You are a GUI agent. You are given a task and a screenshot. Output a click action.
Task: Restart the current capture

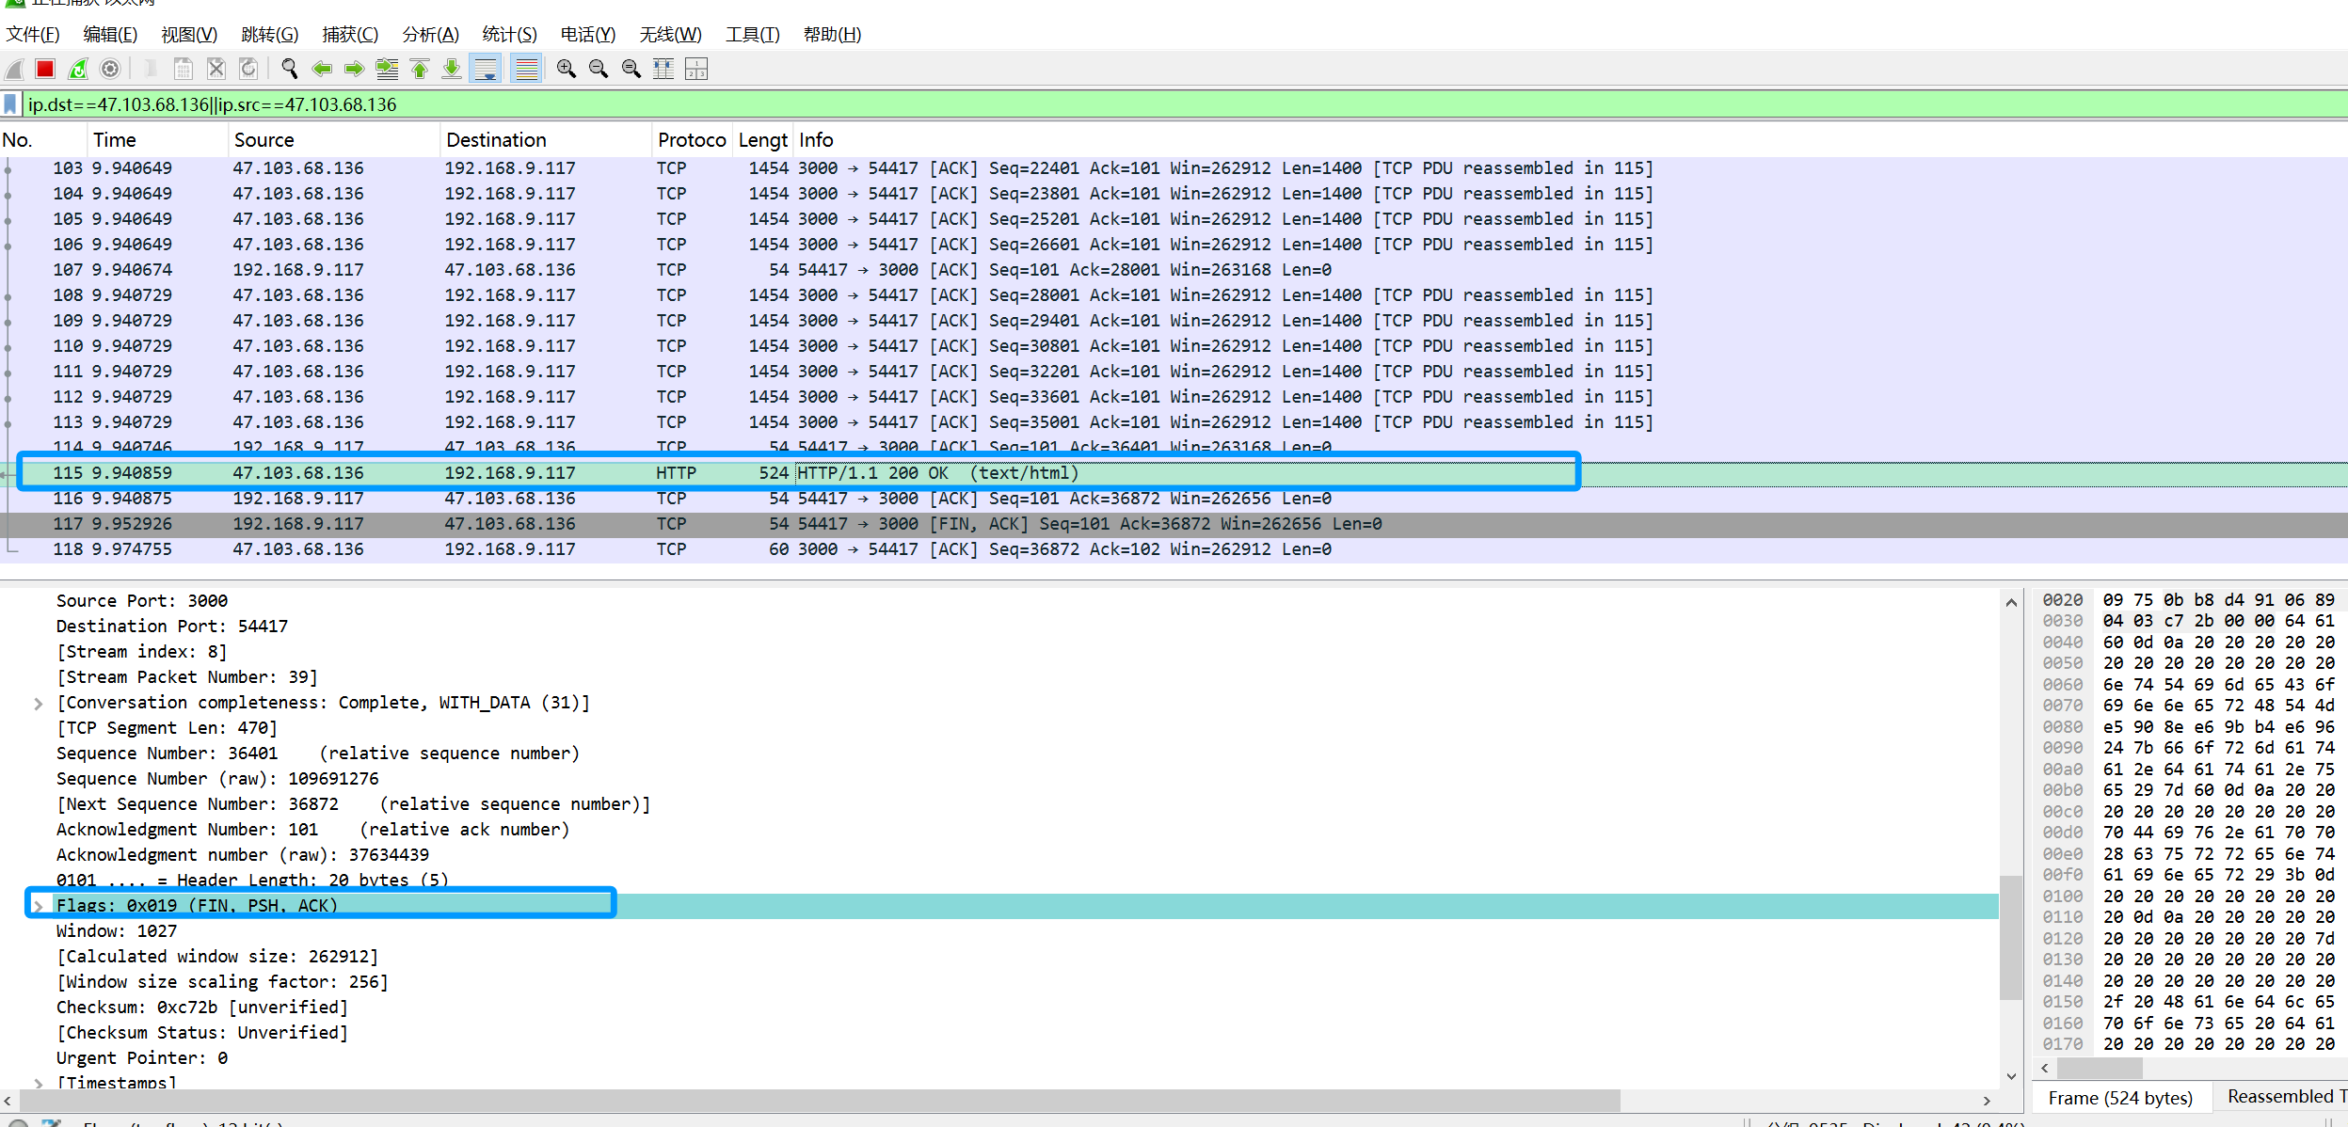(78, 69)
